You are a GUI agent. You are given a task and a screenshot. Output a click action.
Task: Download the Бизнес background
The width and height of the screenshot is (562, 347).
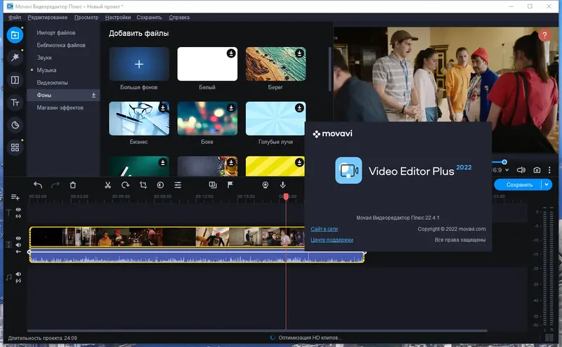coord(163,108)
